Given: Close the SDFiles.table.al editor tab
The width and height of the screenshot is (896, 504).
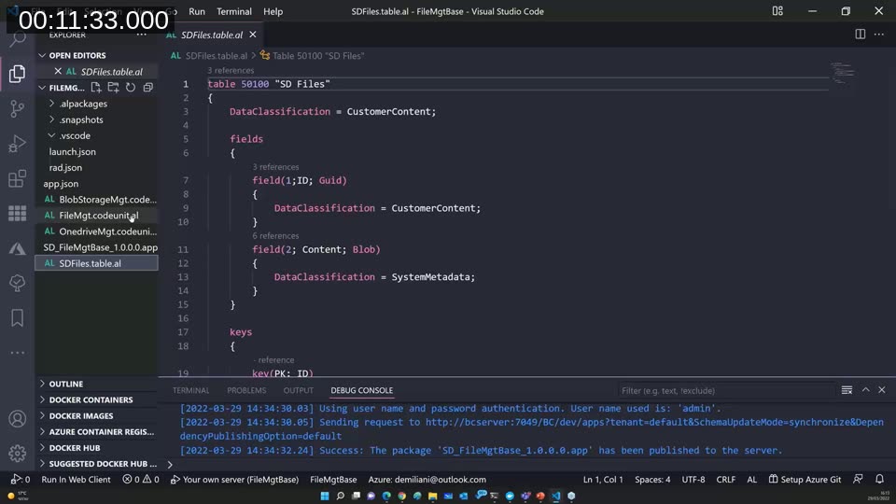Looking at the screenshot, I should pyautogui.click(x=253, y=35).
